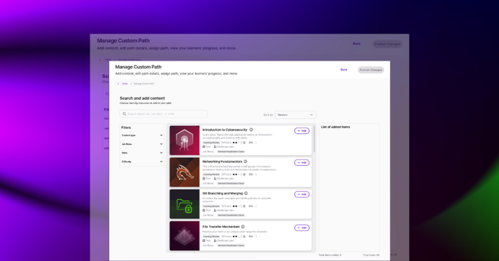This screenshot has height=261, width=499.
Task: Expand the Difficulty filter
Action: [x=161, y=162]
